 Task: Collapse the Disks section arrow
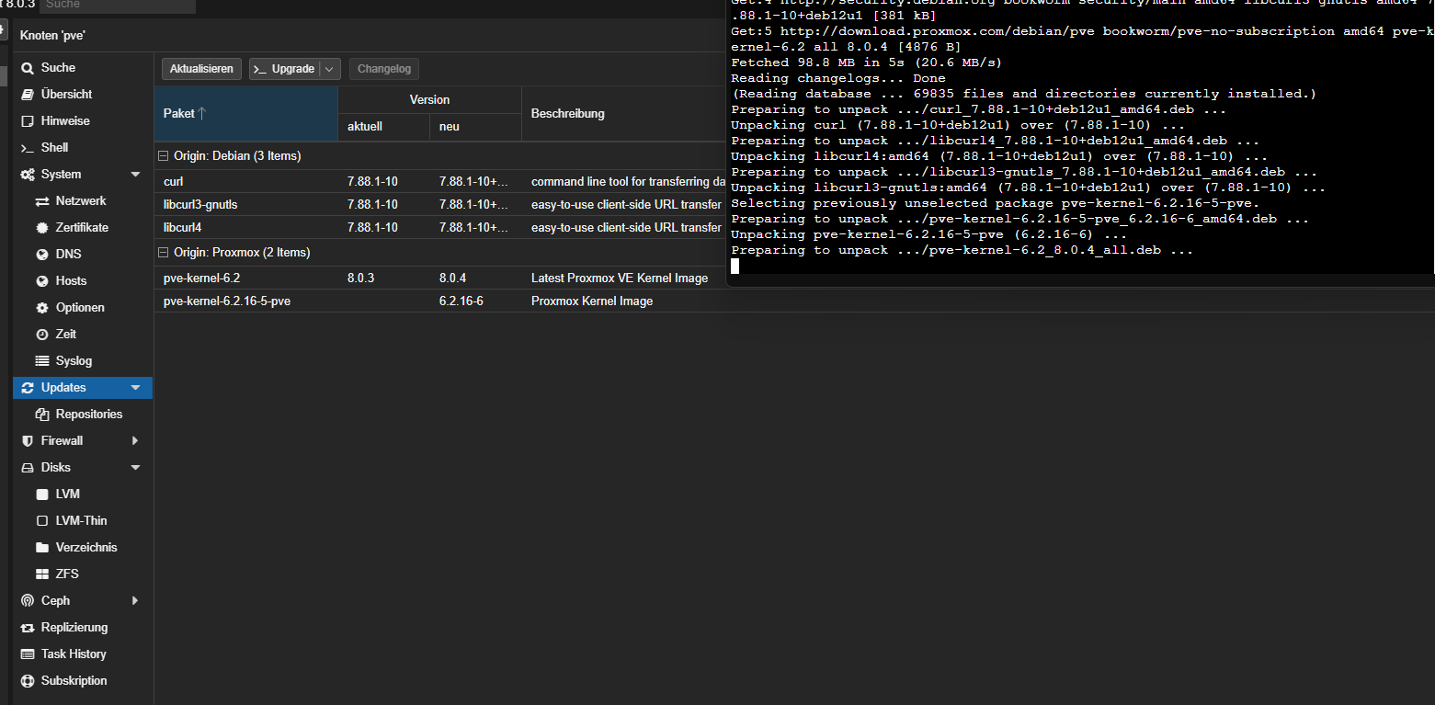point(135,467)
